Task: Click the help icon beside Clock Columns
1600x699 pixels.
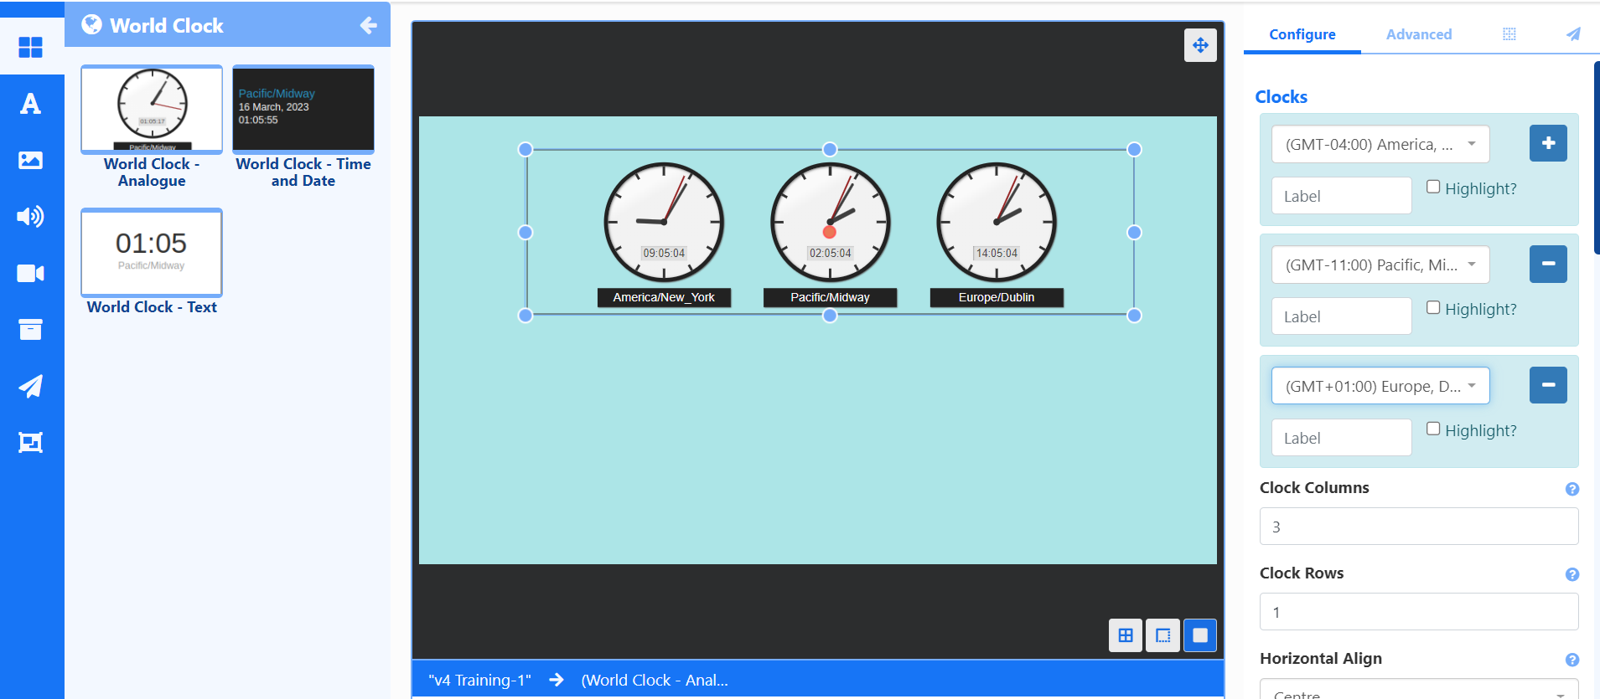Action: (1572, 489)
